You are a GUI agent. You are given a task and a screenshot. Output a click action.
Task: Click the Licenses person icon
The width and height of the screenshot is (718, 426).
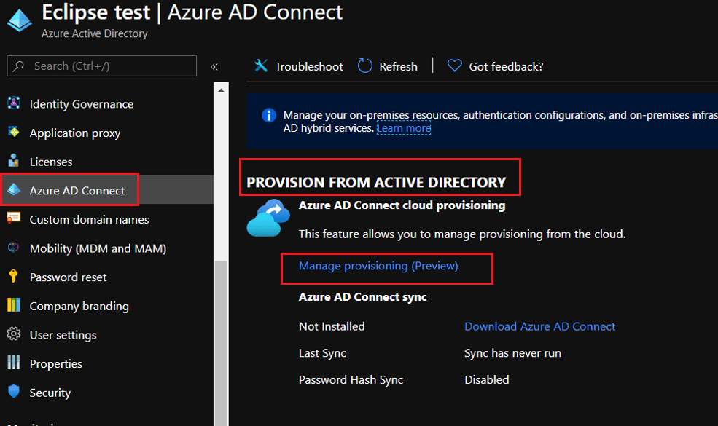pos(13,161)
